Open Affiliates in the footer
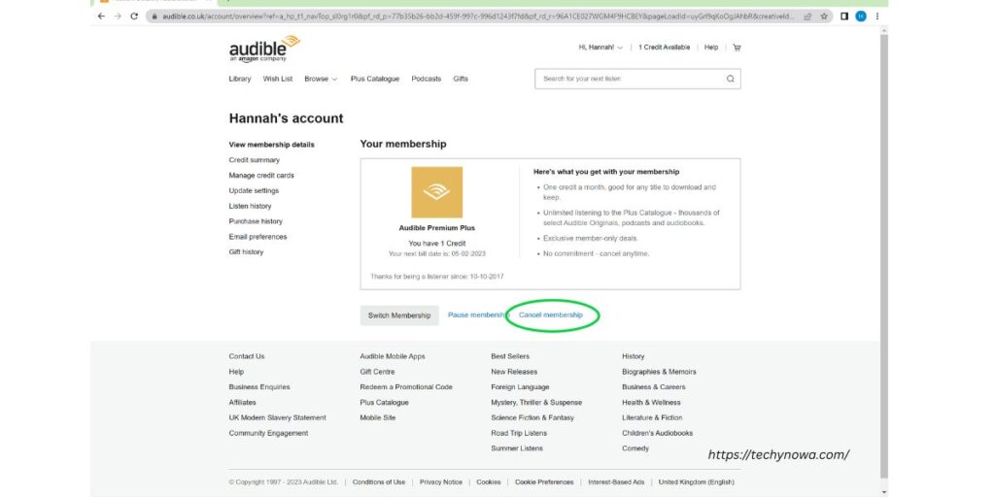Screen dimensions: 995x497 (242, 403)
